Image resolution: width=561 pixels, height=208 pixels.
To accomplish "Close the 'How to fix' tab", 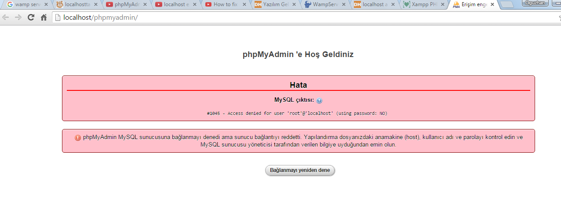I will point(244,5).
